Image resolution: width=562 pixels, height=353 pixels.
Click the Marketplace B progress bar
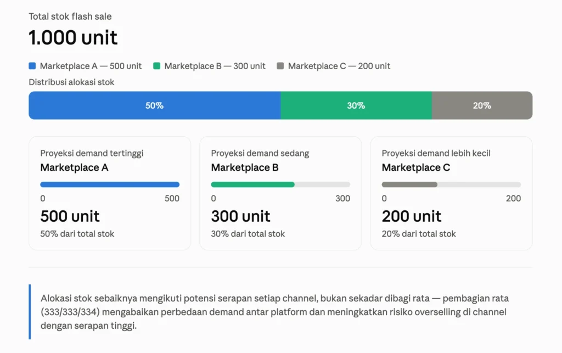[280, 184]
